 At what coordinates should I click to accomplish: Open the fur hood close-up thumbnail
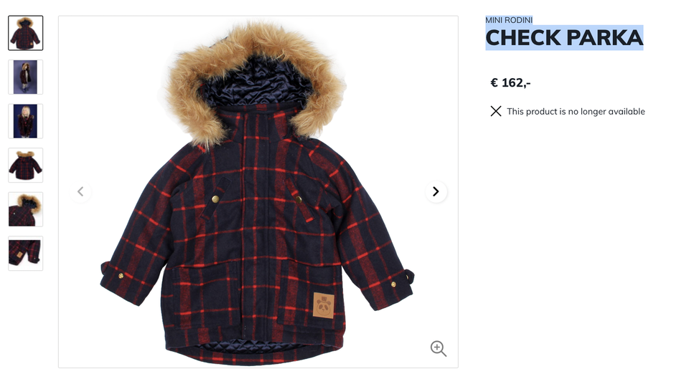click(26, 209)
